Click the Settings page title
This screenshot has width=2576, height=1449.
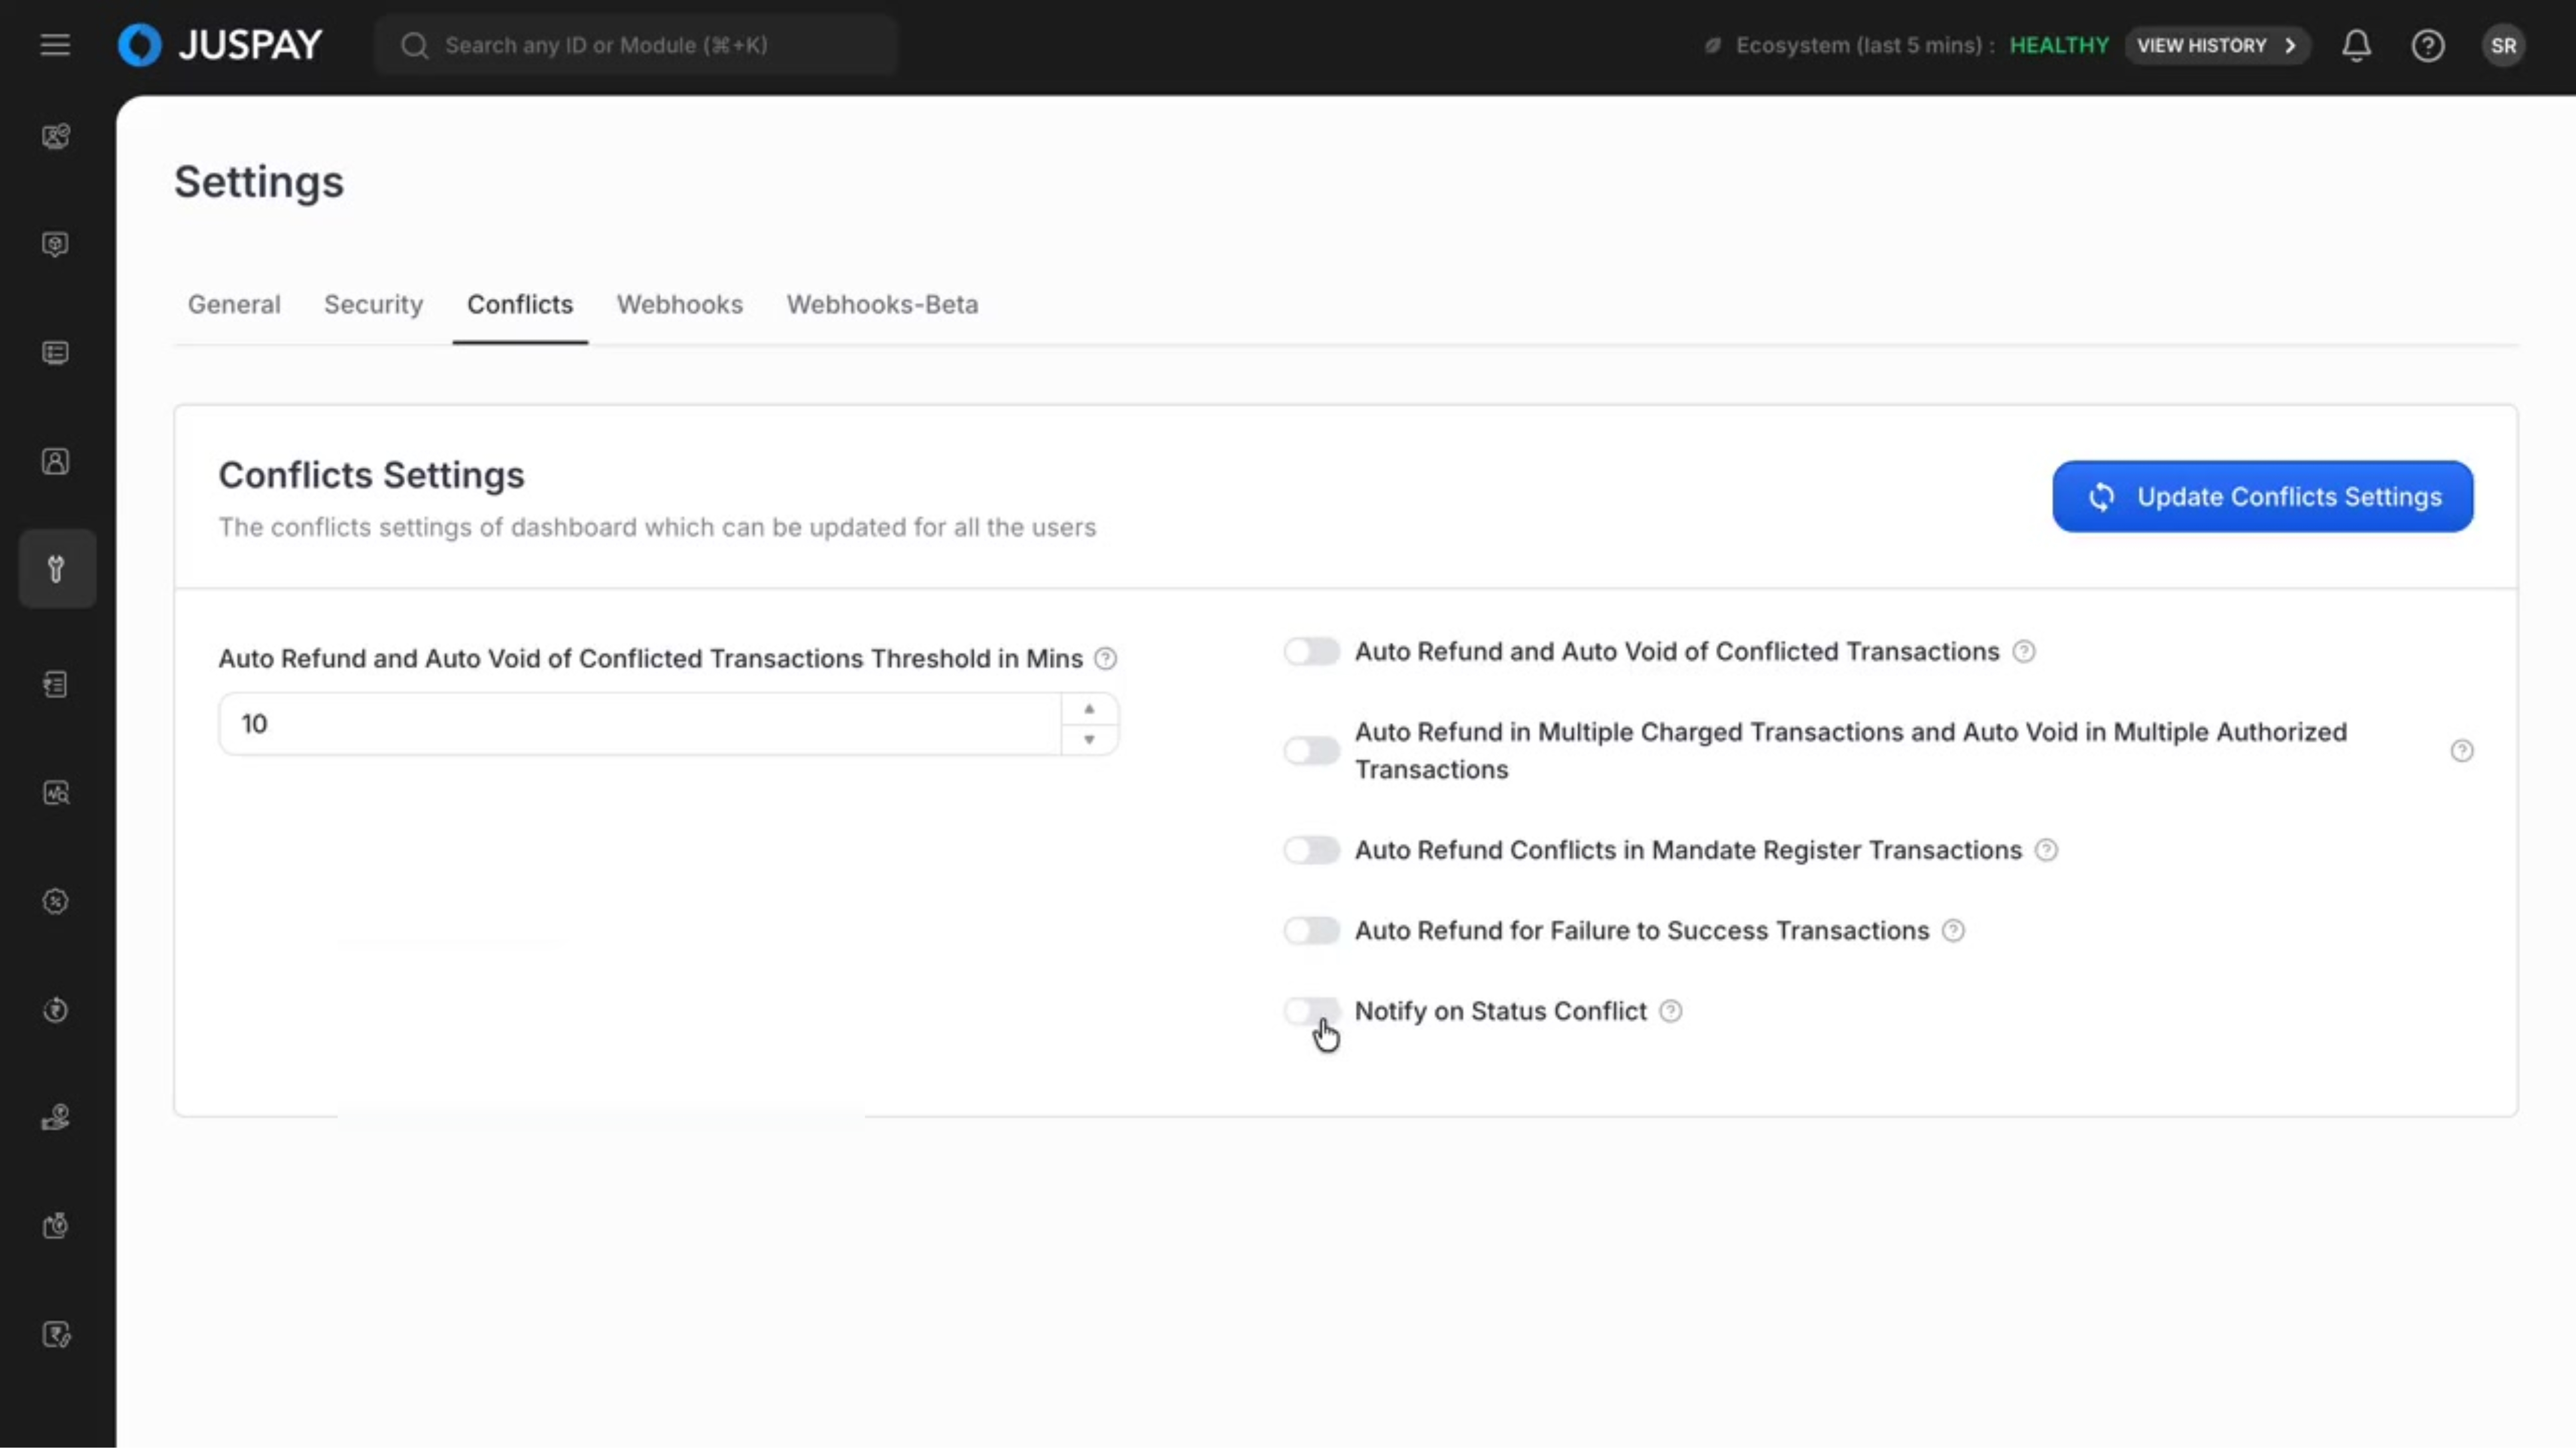[259, 182]
